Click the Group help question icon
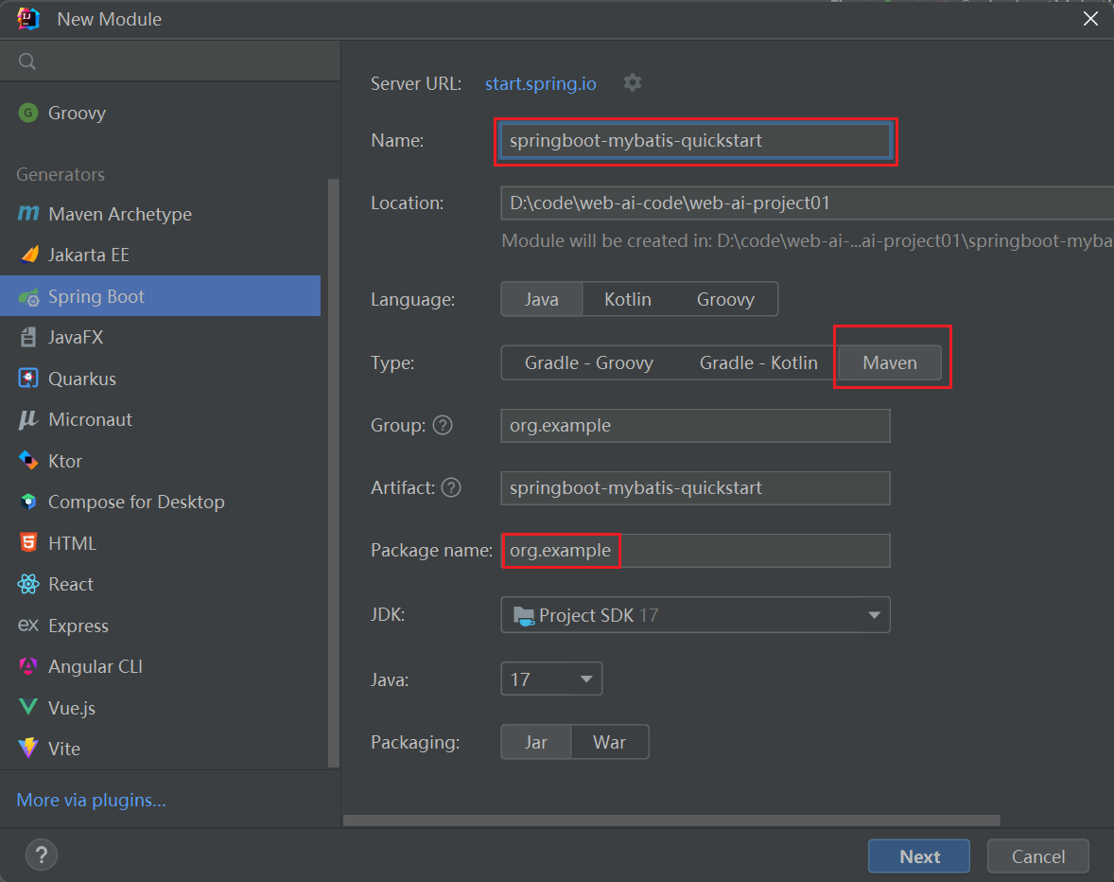 443,425
